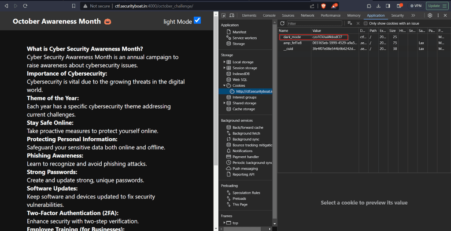Viewport: 451px width, 231px height.
Task: Open the Security tab
Action: (x=397, y=15)
